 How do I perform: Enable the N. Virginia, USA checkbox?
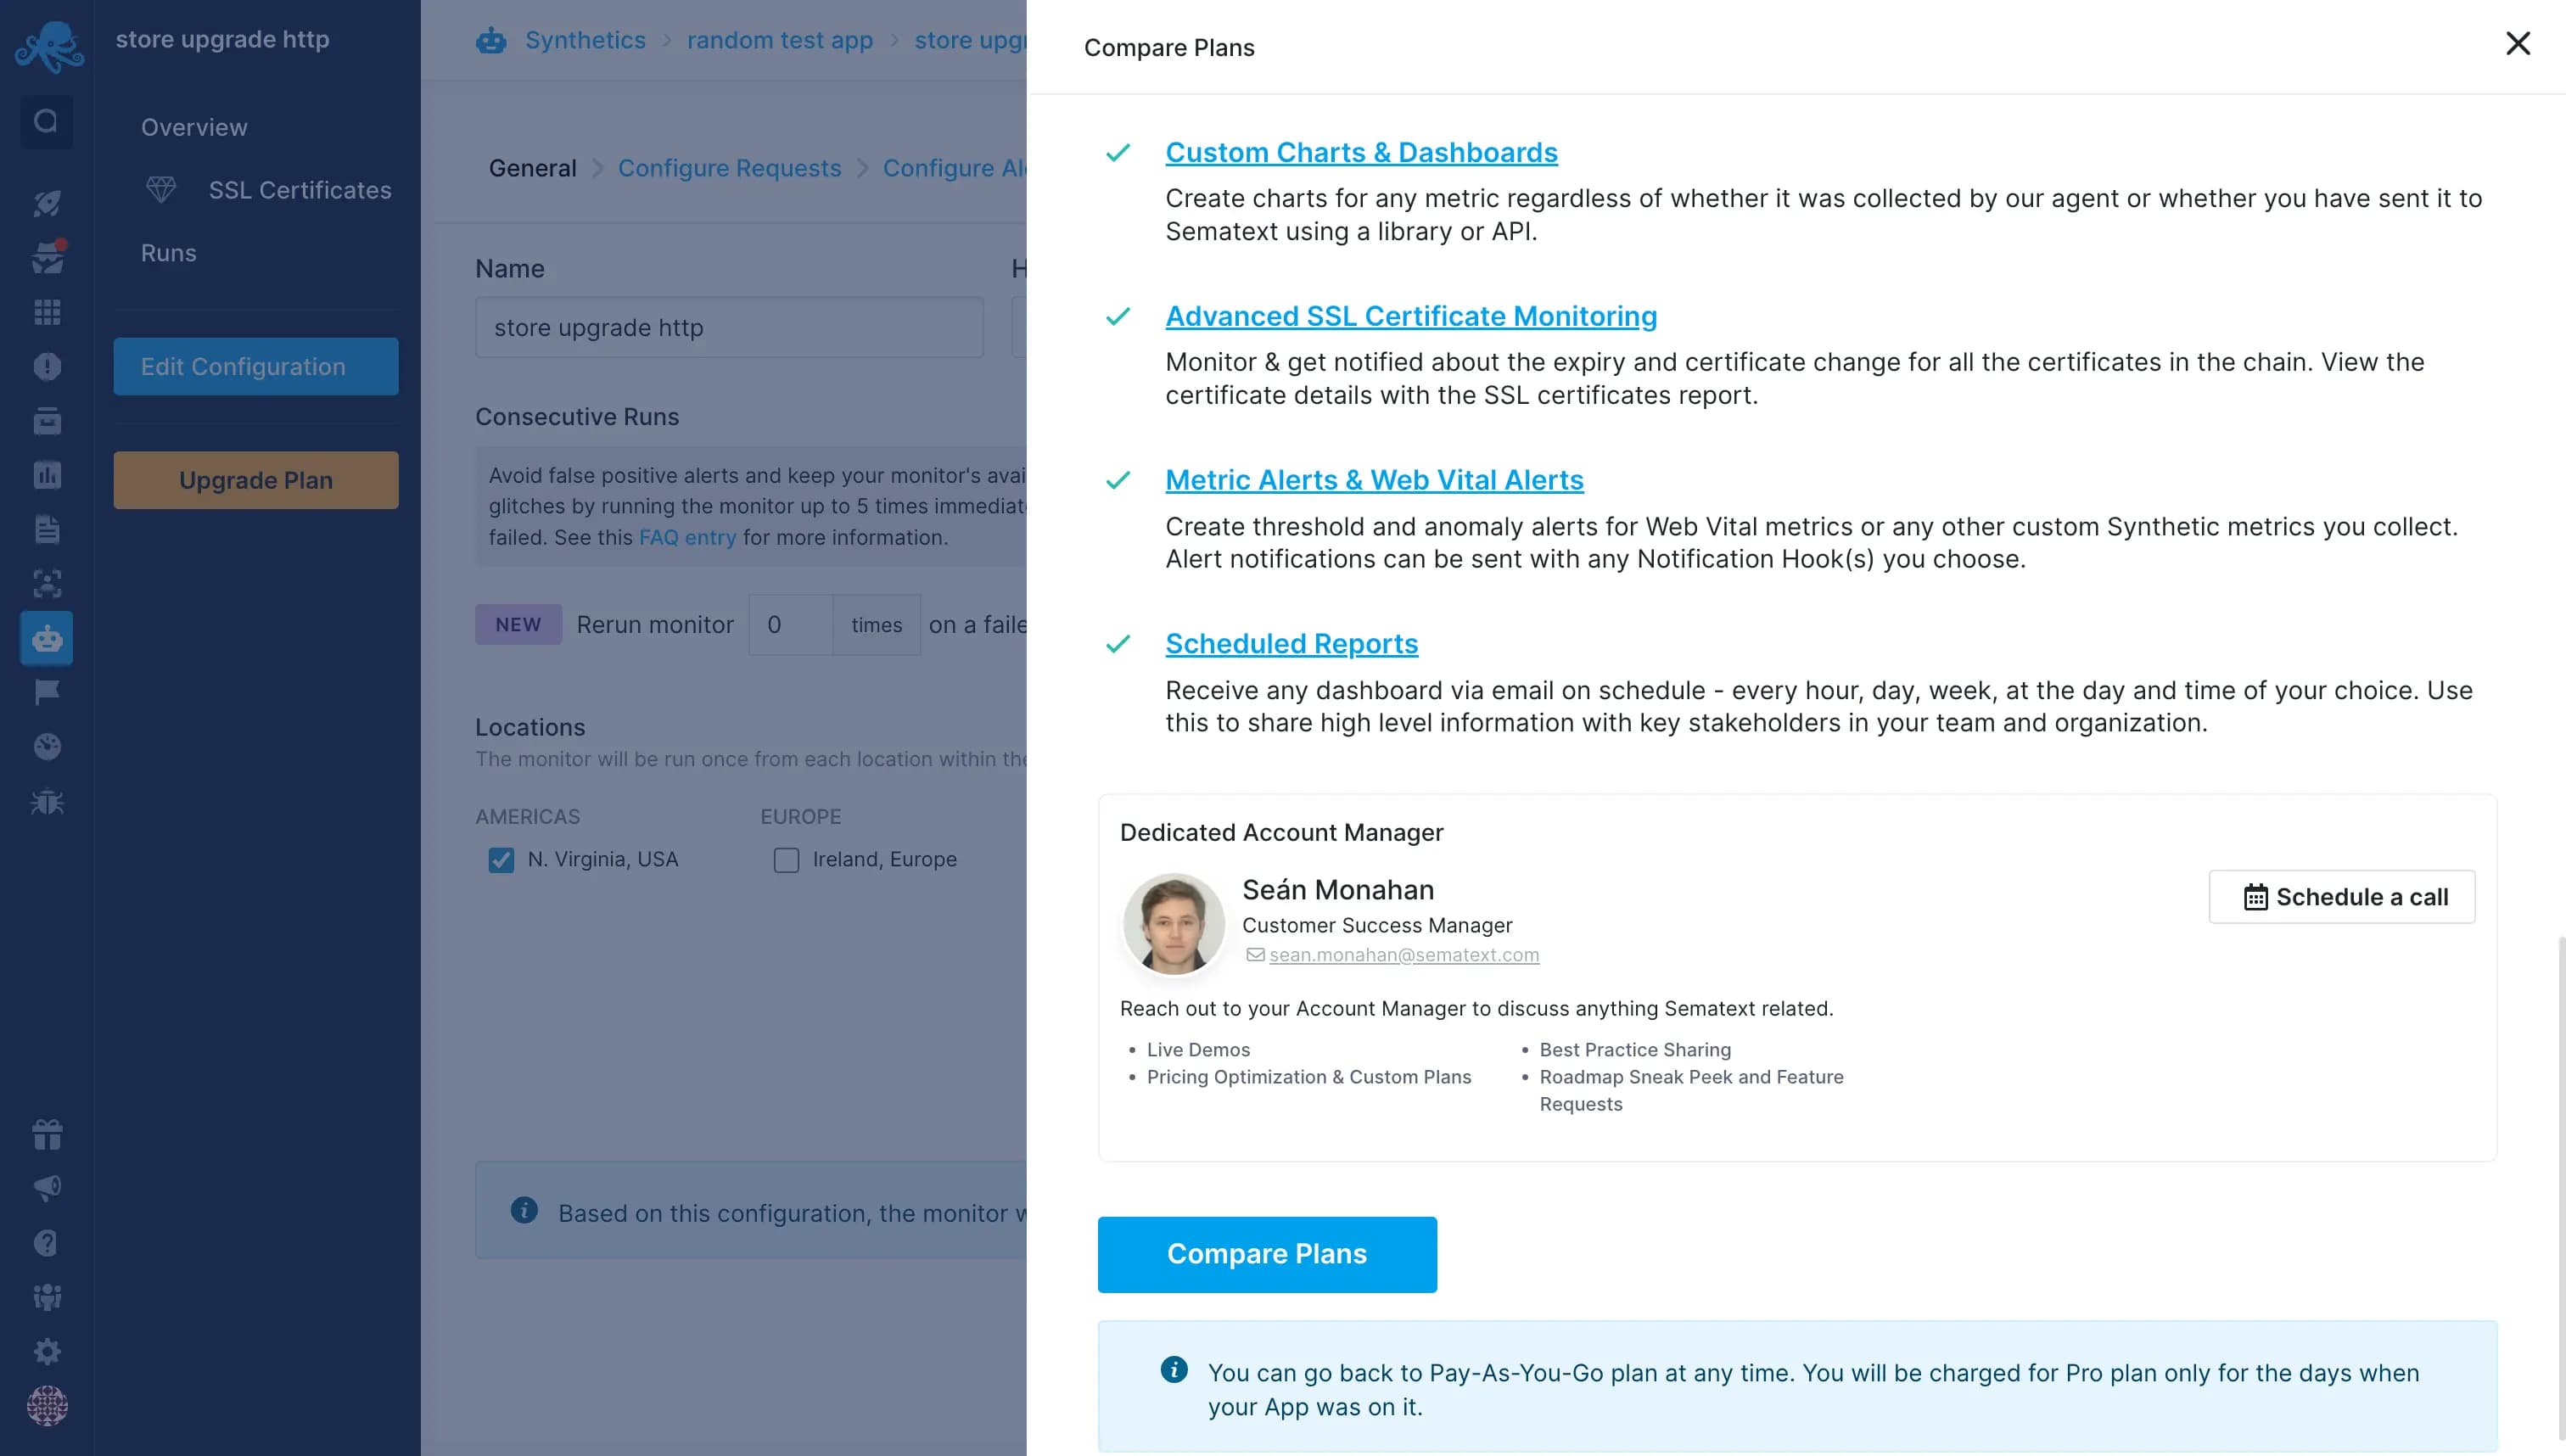tap(502, 859)
